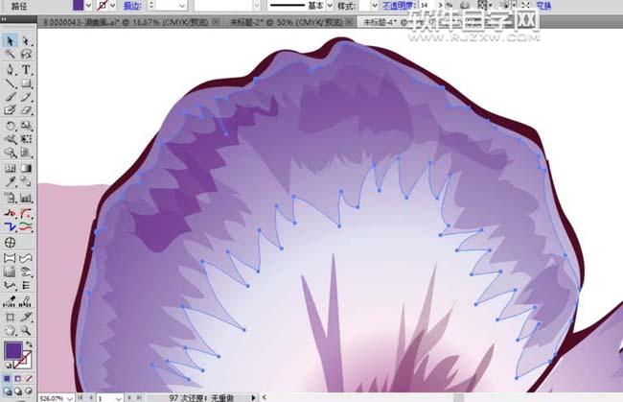Select the Hand tool

tap(10, 330)
